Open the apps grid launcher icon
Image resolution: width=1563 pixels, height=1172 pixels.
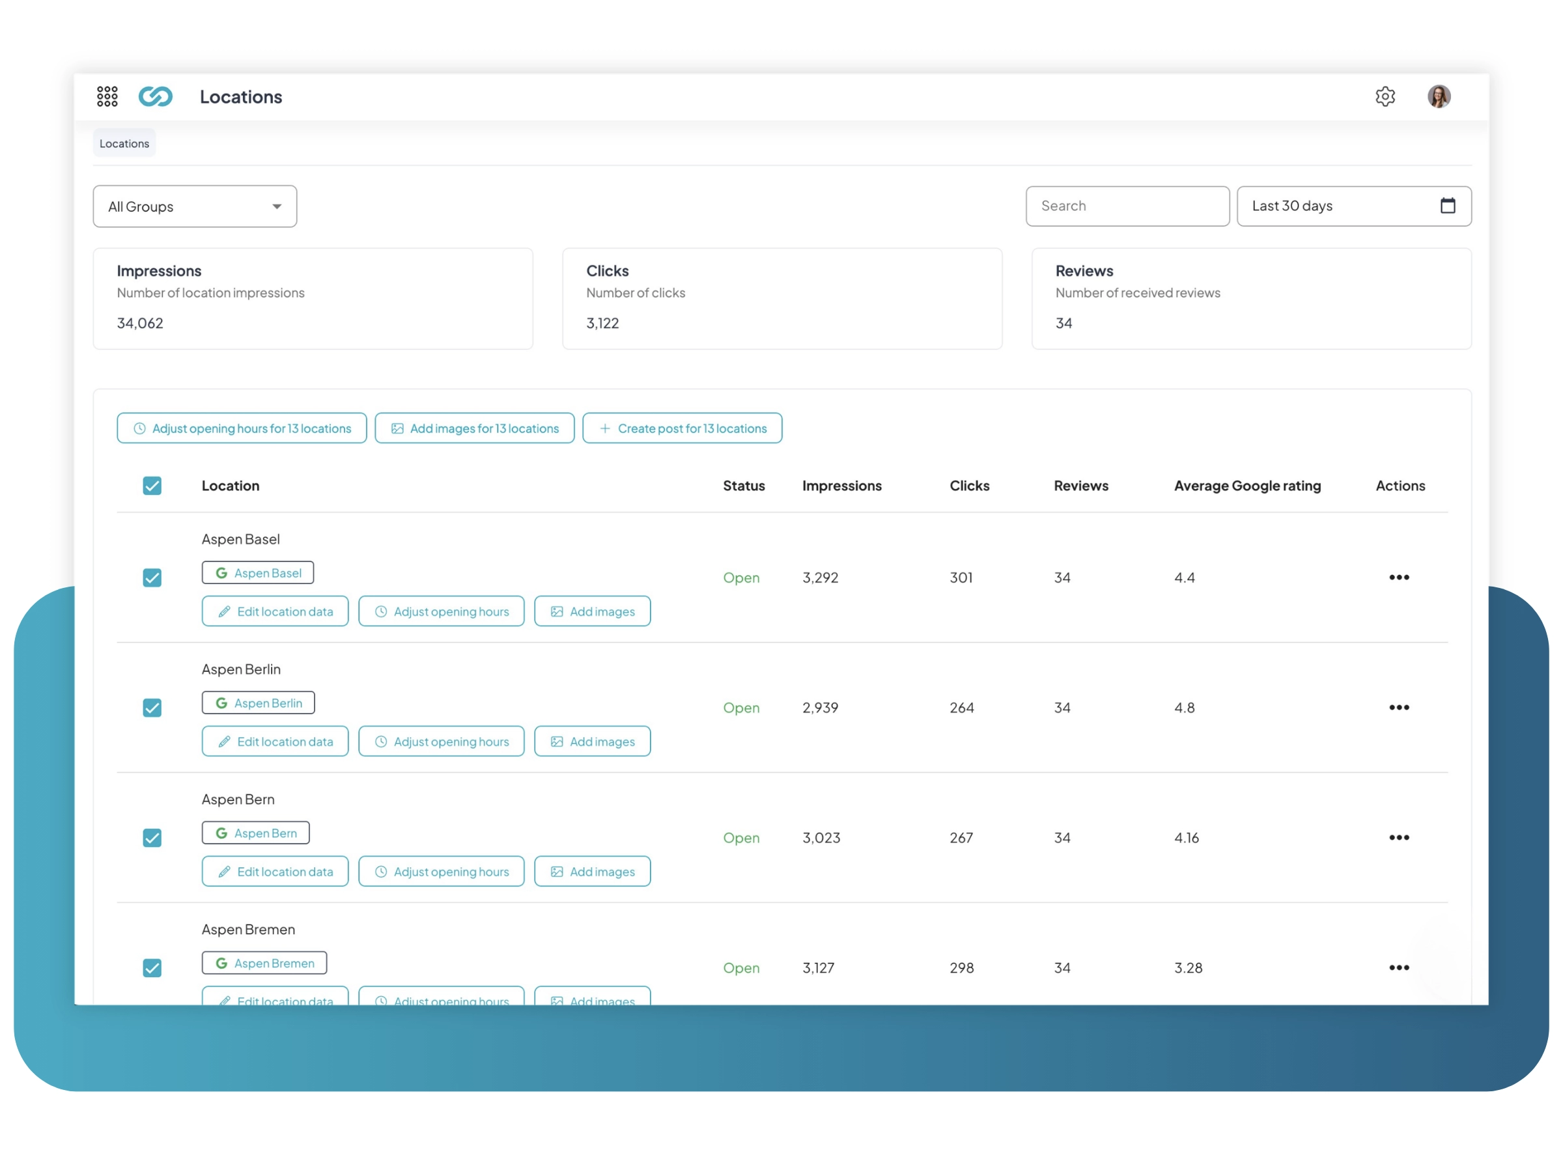[107, 96]
